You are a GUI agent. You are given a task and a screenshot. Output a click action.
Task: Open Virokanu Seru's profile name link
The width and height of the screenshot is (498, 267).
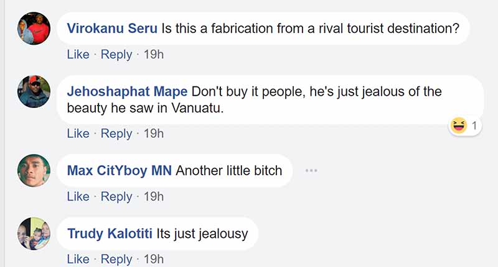click(x=112, y=29)
